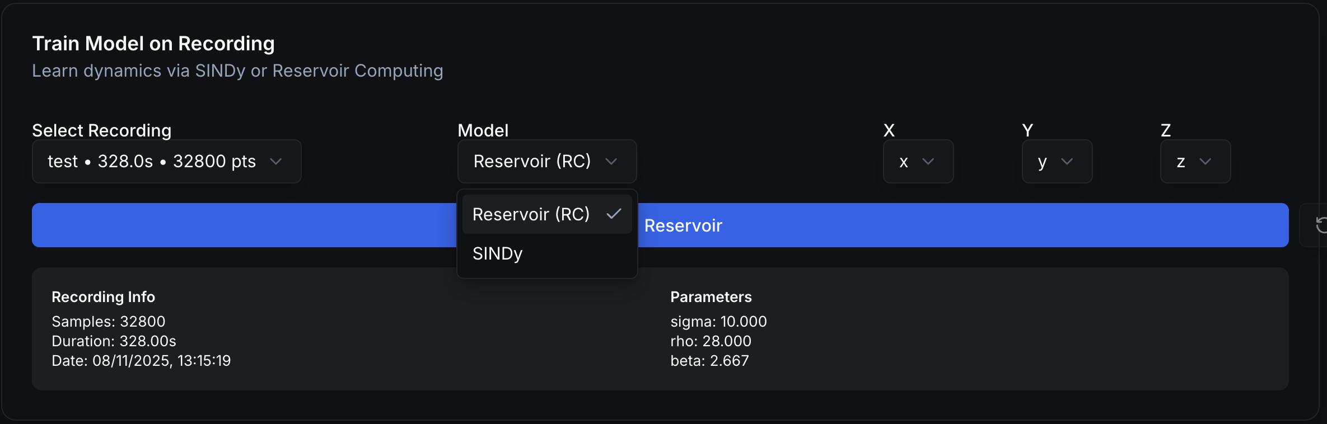Click the chevron arrow in the Model selector
This screenshot has width=1327, height=424.
point(611,162)
